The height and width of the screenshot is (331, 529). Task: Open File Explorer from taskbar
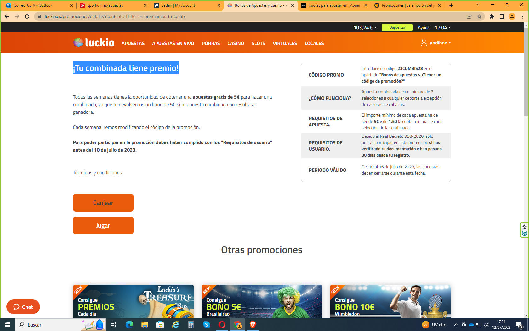coord(145,325)
